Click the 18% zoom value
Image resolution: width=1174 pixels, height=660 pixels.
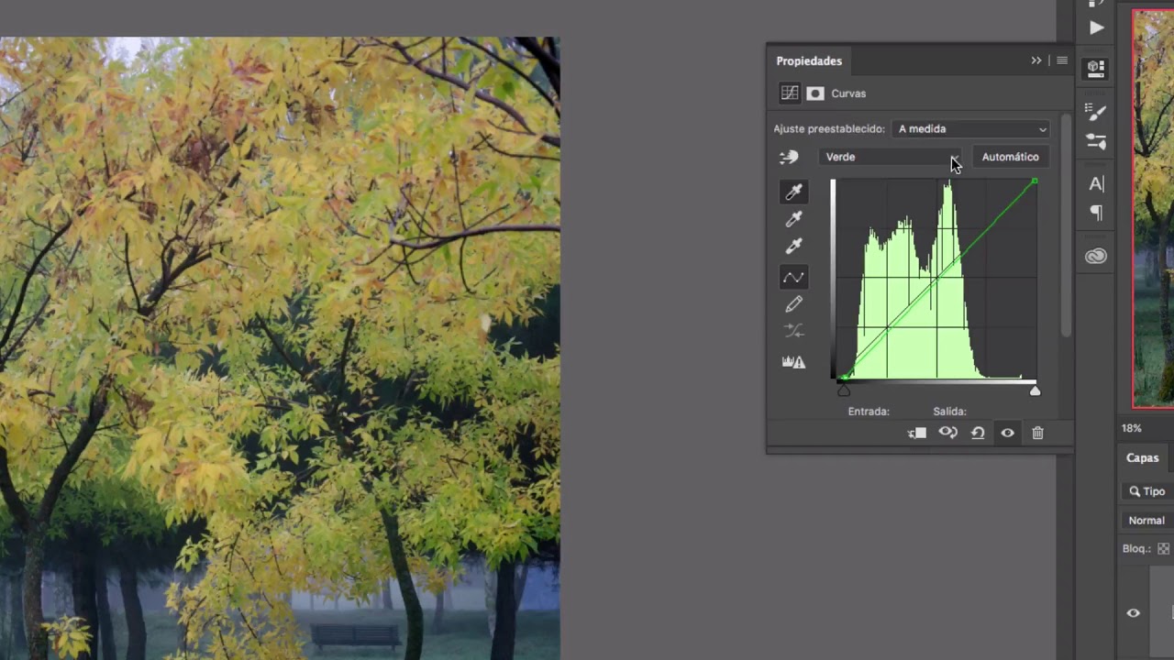click(x=1131, y=428)
